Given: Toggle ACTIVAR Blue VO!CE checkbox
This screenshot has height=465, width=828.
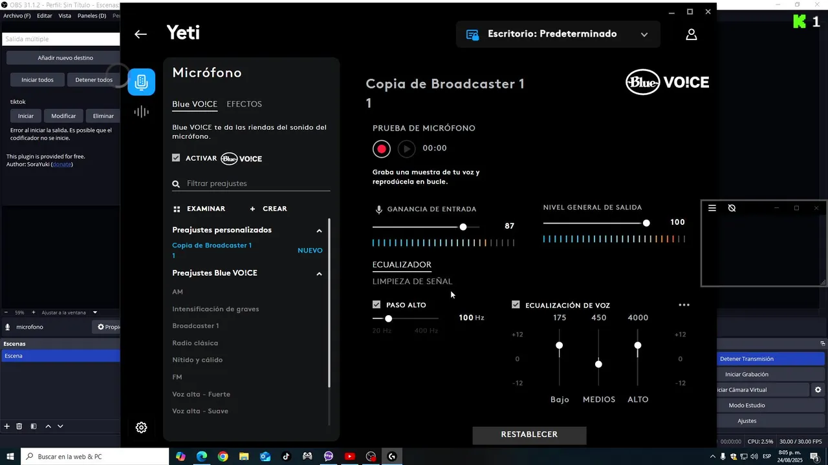Looking at the screenshot, I should (176, 158).
